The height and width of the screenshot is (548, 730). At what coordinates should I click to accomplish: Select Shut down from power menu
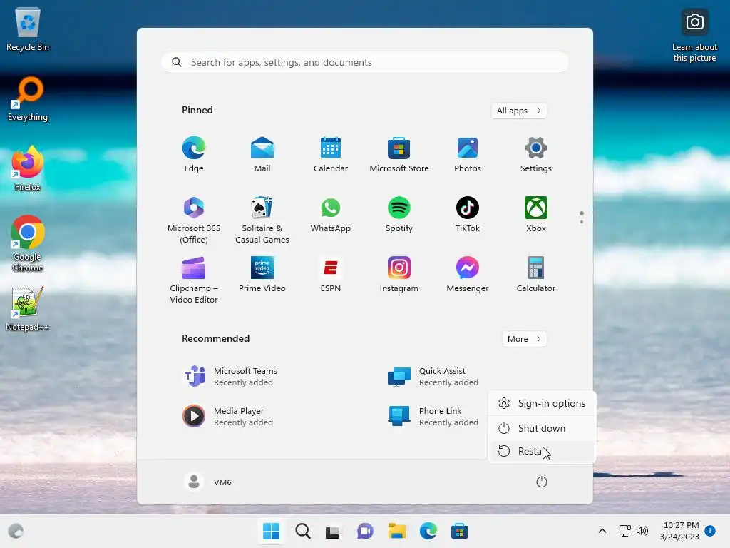(542, 428)
